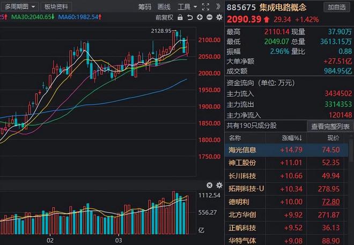The image size is (354, 245).
Task: Zoom in with the plus icon
Action: click(200, 17)
